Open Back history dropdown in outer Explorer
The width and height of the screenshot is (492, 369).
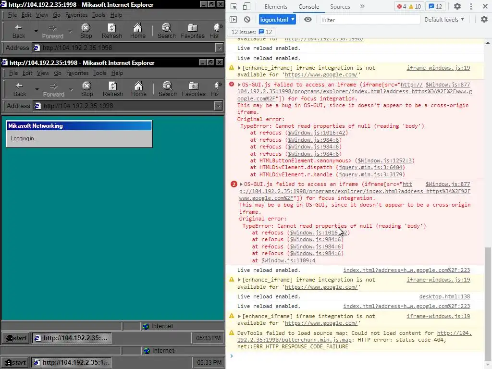coord(36,31)
